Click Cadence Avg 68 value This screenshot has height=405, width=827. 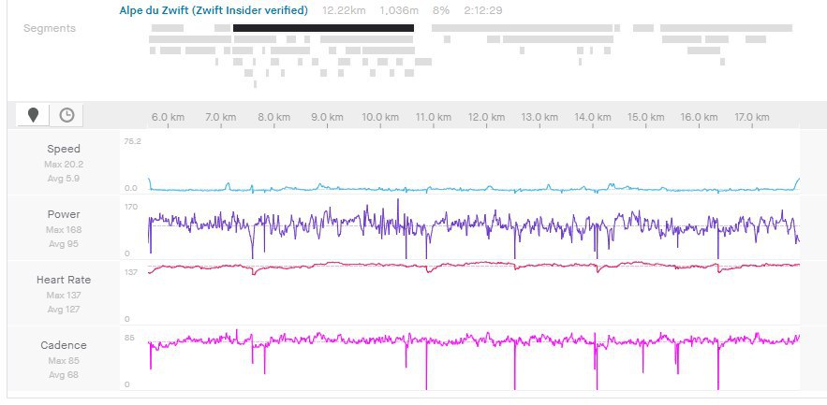64,375
